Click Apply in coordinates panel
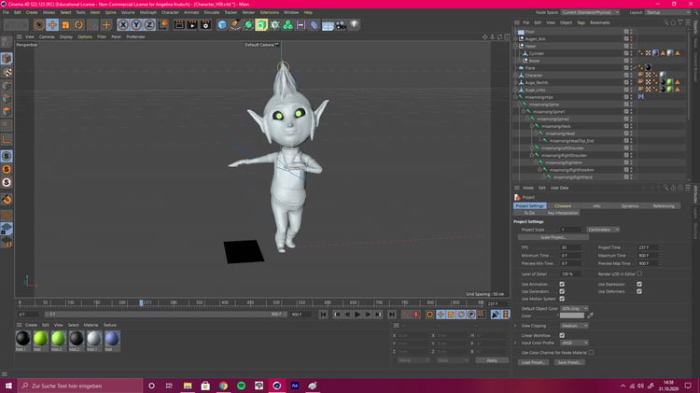The image size is (700, 393). [x=492, y=360]
